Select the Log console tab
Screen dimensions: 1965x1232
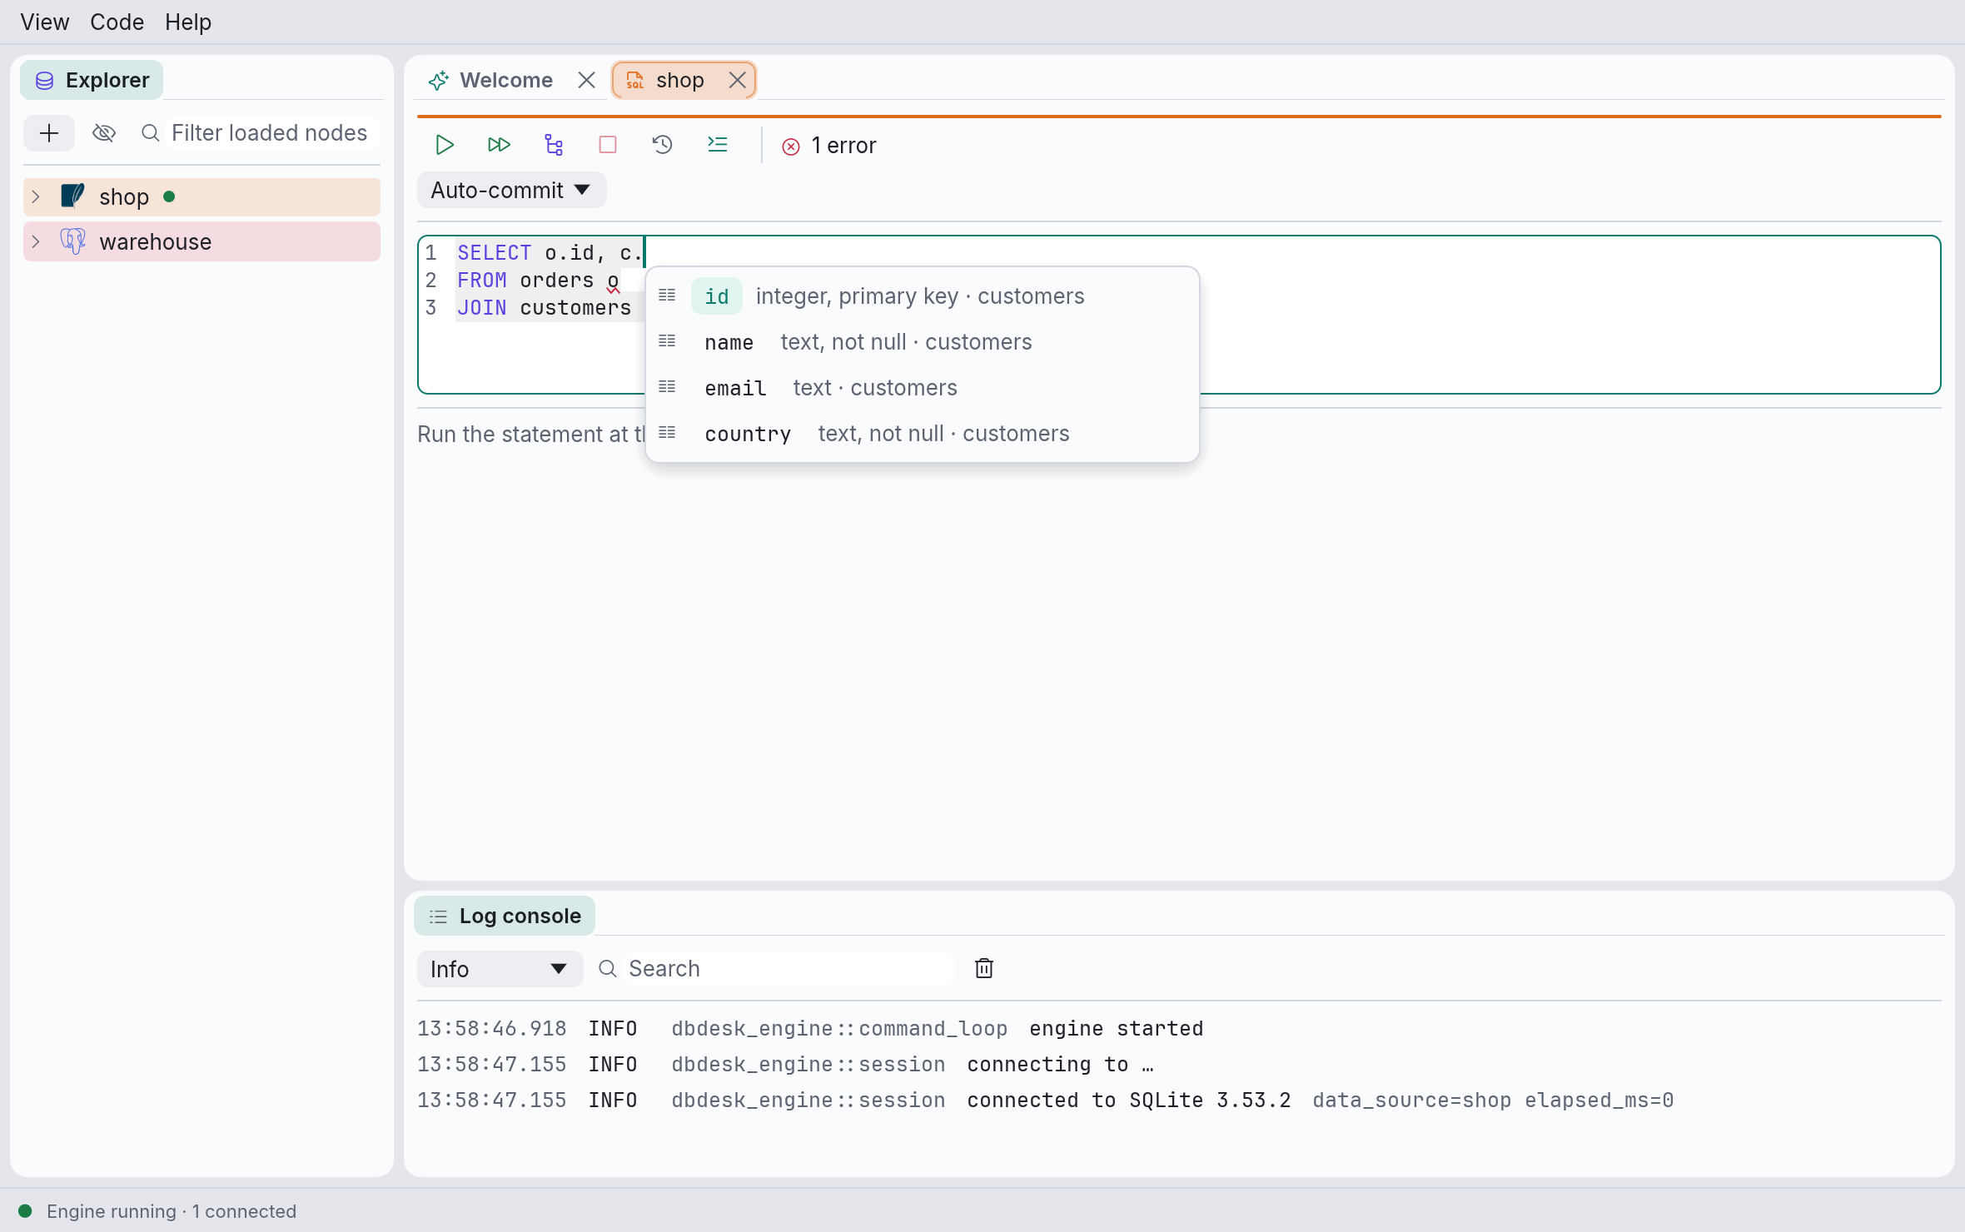pos(505,916)
